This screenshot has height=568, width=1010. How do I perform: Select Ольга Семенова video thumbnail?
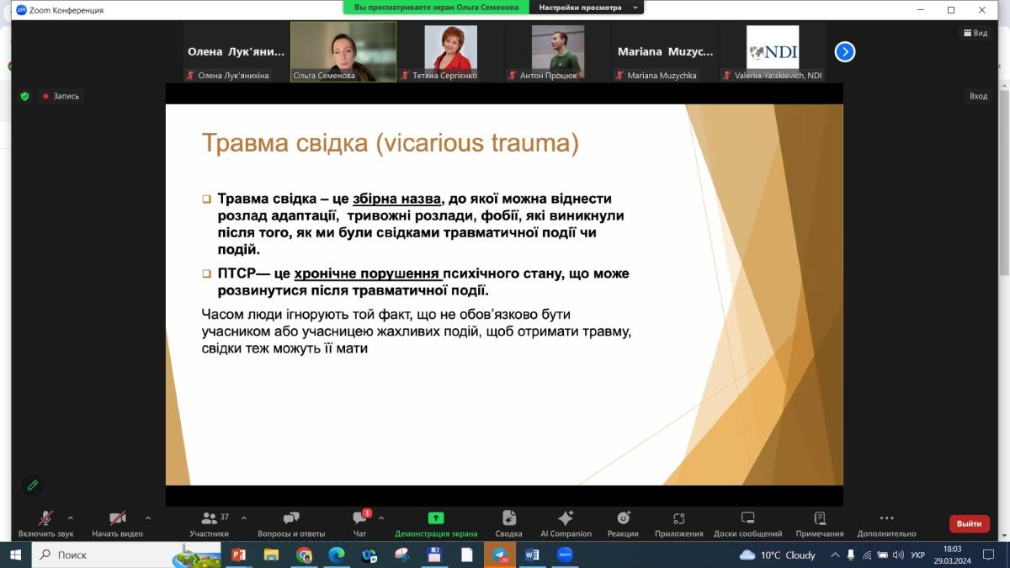(x=343, y=51)
